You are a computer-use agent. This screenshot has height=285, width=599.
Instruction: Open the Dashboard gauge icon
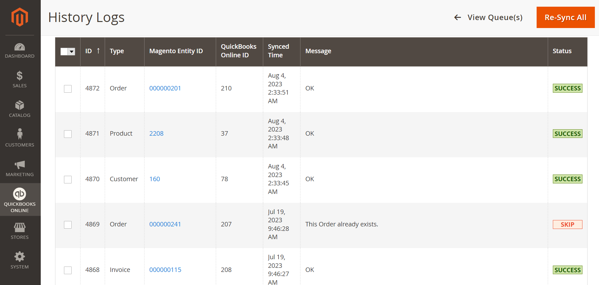(20, 47)
